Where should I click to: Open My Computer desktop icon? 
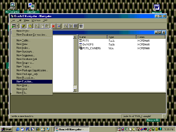pos(12,8)
